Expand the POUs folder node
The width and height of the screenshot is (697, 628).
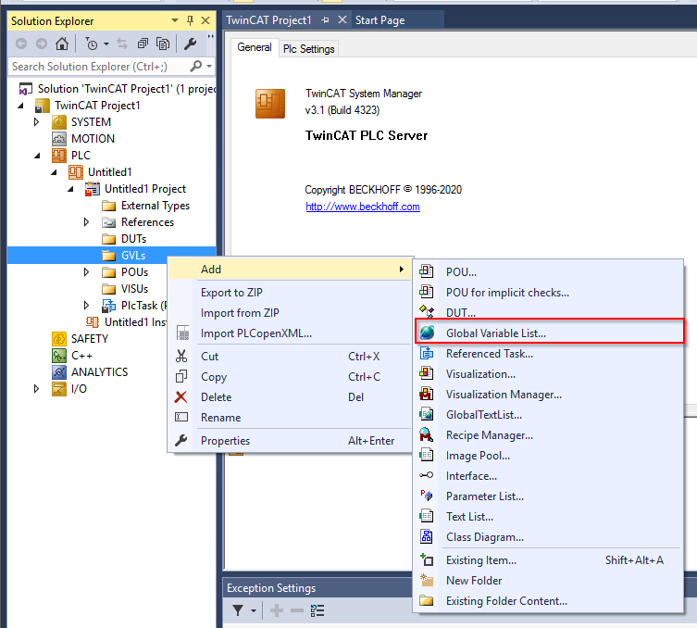86,271
